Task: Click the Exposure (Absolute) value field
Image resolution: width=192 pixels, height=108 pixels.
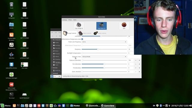Action: click(x=131, y=60)
